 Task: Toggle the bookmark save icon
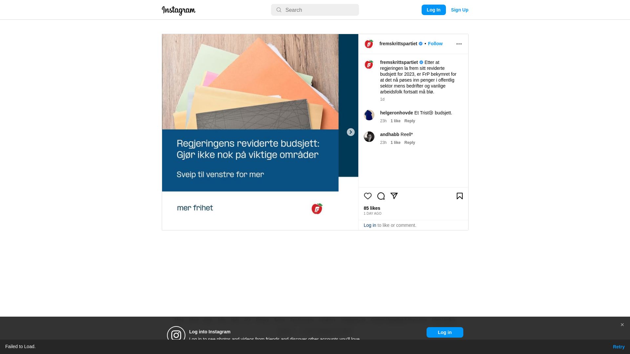(460, 196)
